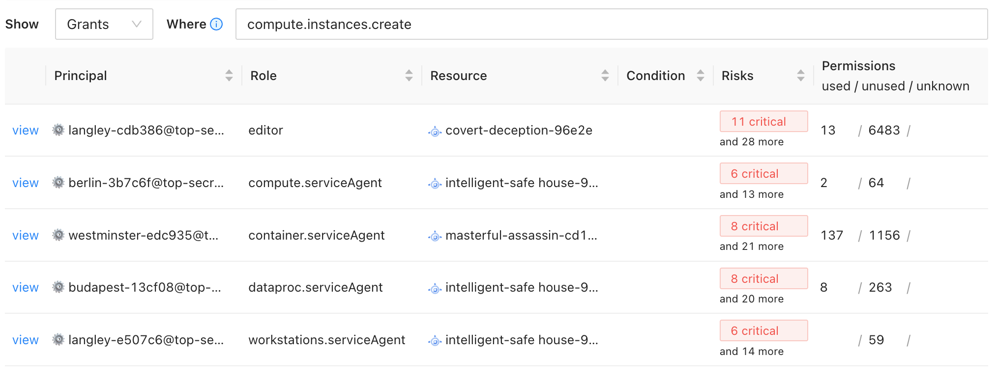Click the editor role cell
The width and height of the screenshot is (997, 382).
pyautogui.click(x=265, y=130)
